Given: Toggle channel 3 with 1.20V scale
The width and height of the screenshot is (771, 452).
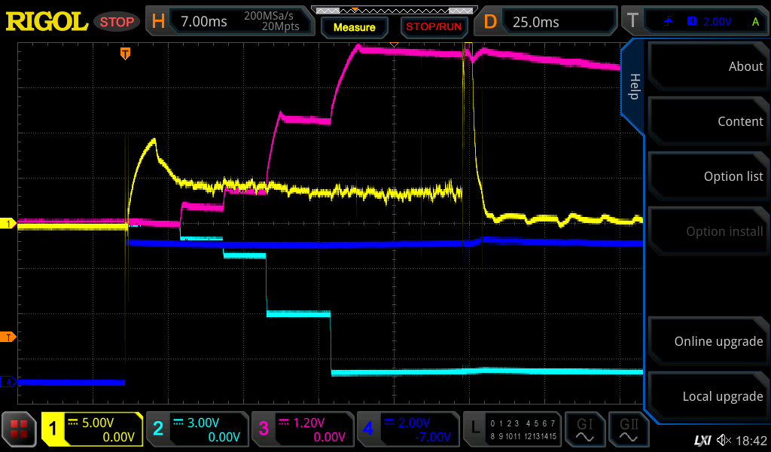Looking at the screenshot, I should [303, 429].
